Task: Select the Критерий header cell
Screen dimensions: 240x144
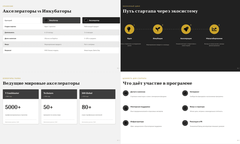Action: coord(22,20)
